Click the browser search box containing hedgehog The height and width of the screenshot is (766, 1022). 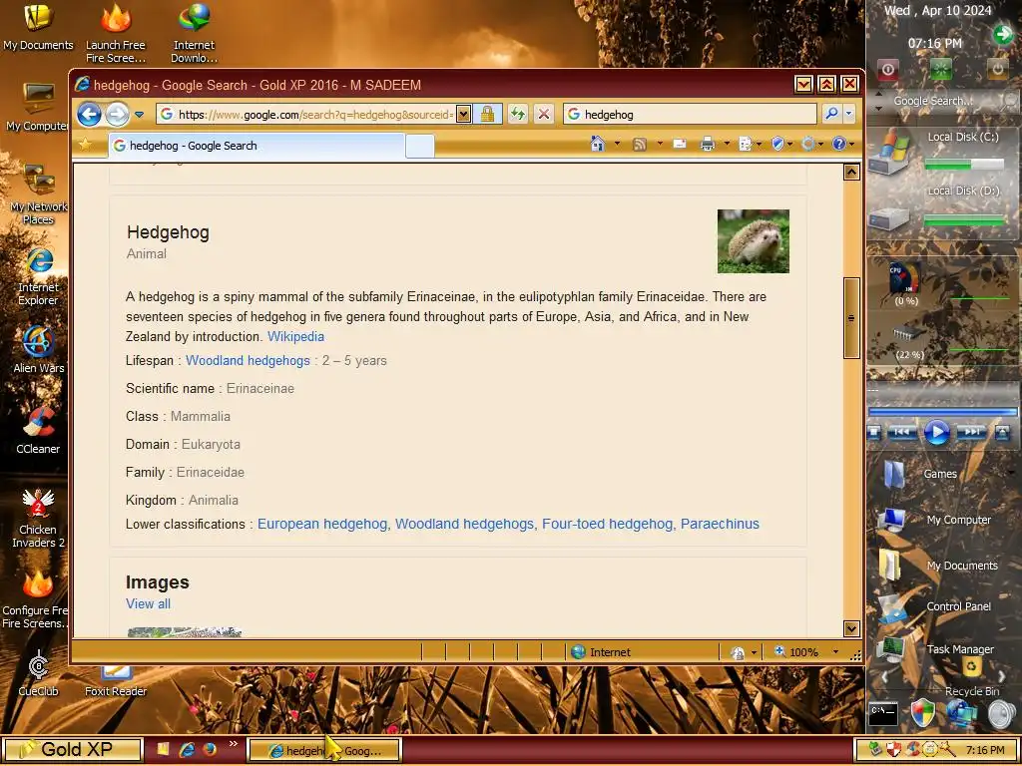(x=690, y=114)
